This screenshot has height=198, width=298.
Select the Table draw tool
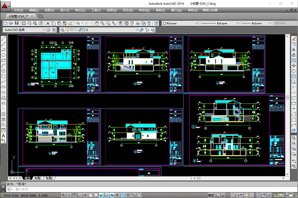point(3,130)
